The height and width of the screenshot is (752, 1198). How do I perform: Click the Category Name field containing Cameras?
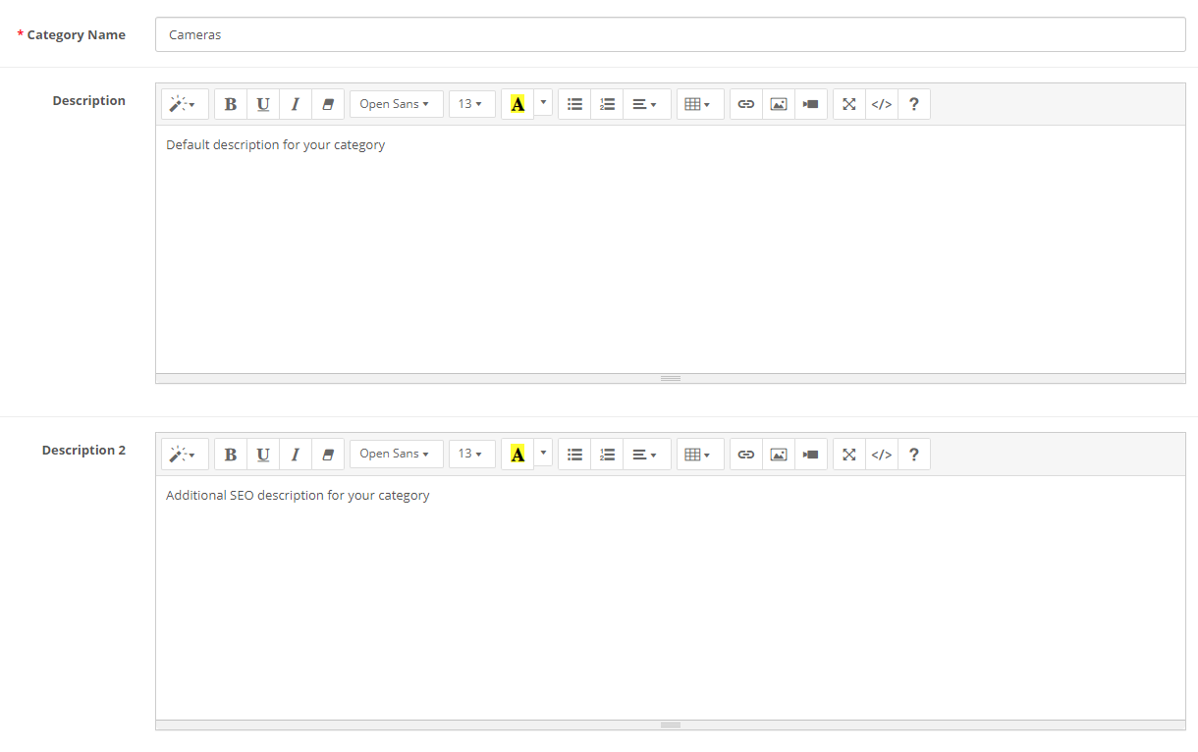click(x=670, y=34)
